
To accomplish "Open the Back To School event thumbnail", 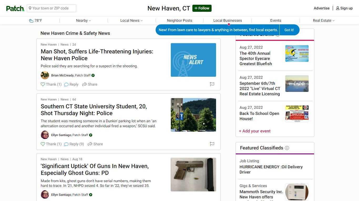I will (x=297, y=114).
